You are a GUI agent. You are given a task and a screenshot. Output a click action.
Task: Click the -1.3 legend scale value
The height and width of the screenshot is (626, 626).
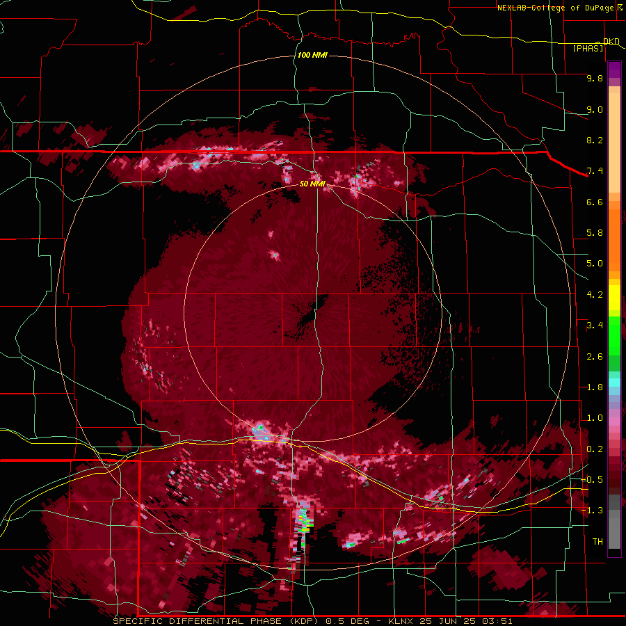pyautogui.click(x=592, y=511)
